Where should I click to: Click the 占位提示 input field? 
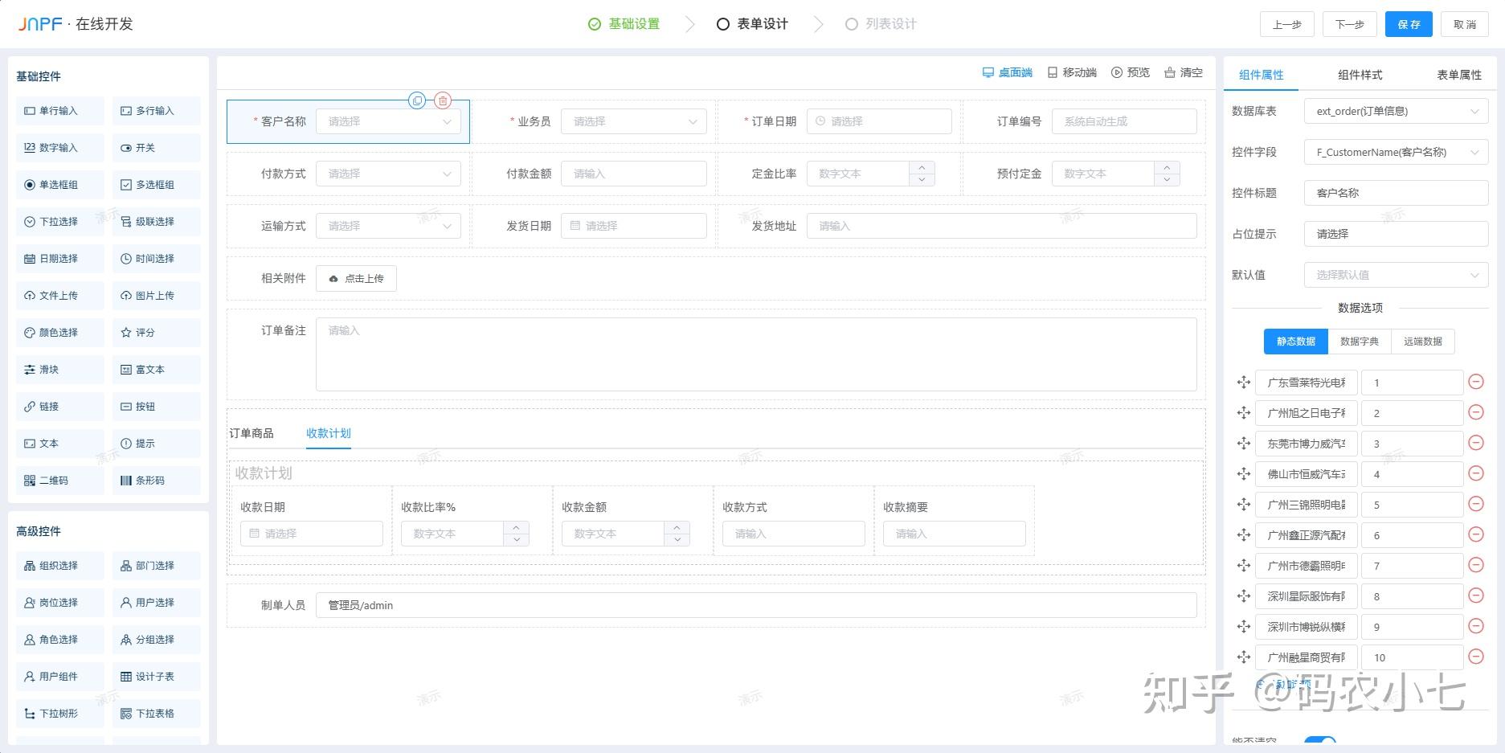coord(1397,234)
